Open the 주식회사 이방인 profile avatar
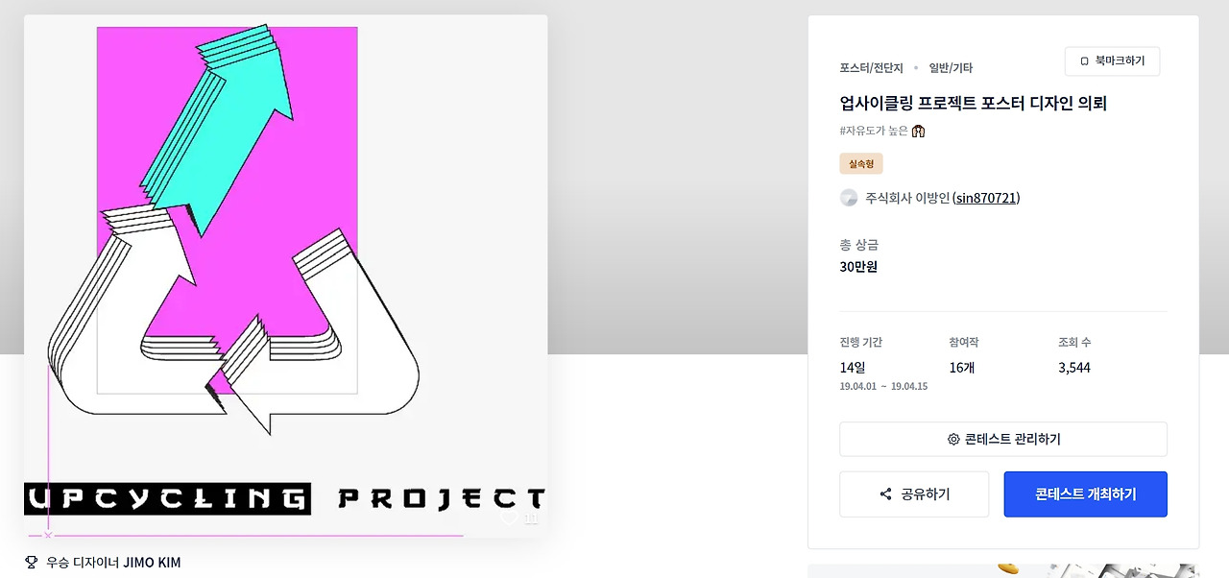 [849, 198]
